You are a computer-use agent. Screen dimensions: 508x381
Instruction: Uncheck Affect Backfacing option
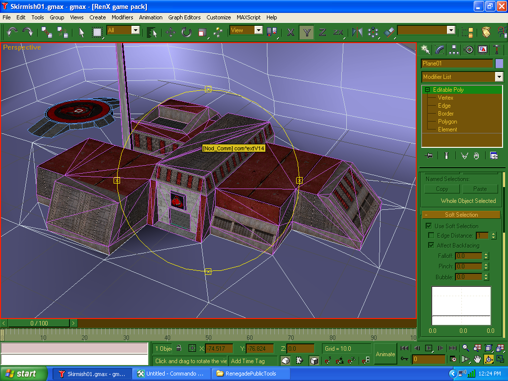coord(430,246)
